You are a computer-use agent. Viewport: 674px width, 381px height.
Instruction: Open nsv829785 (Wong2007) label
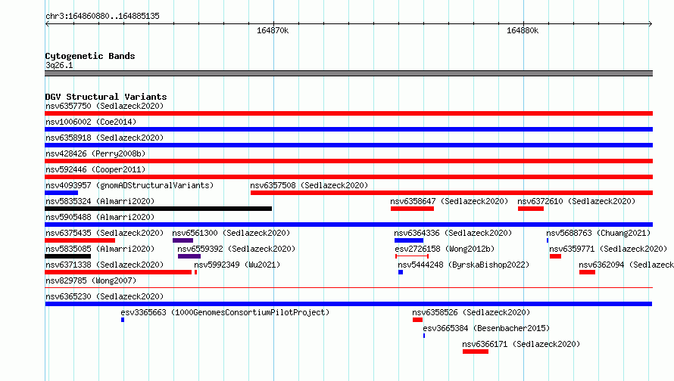tap(91, 280)
